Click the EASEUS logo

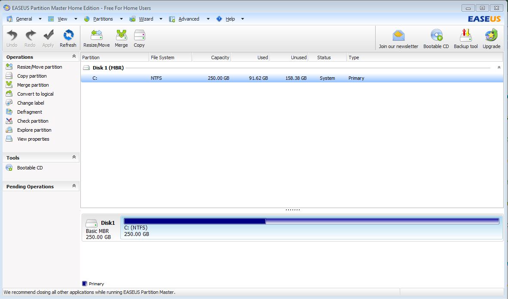point(484,19)
